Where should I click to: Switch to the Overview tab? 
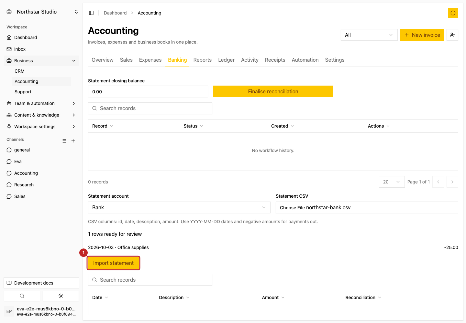(103, 60)
